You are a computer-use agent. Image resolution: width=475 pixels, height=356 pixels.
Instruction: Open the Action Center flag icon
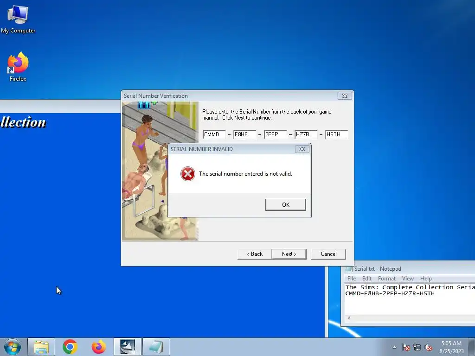pos(406,347)
